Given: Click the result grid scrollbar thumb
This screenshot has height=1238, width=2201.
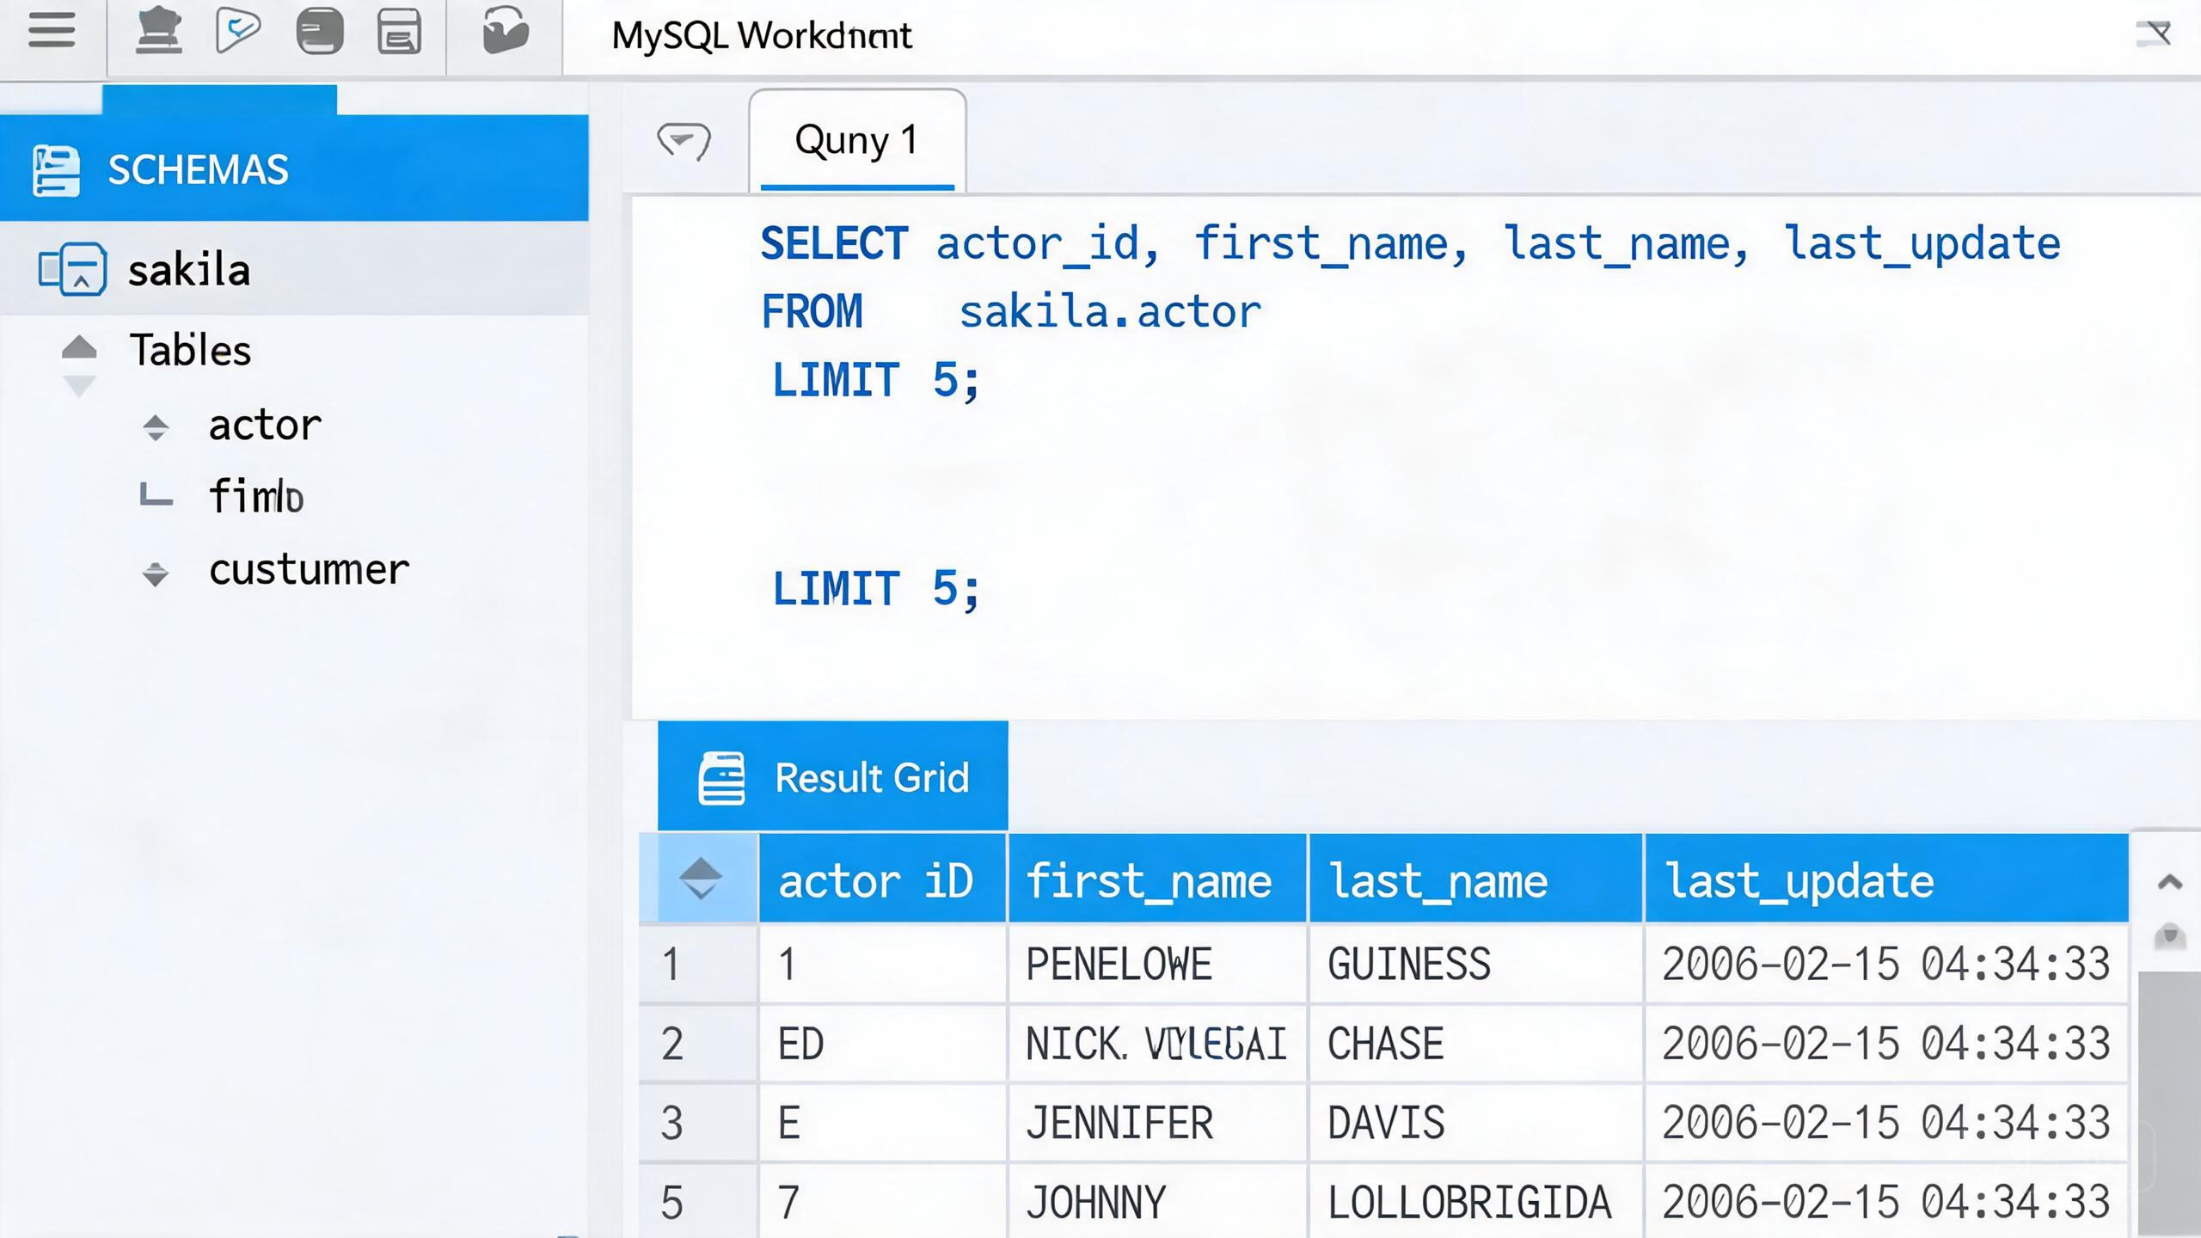Looking at the screenshot, I should [x=2169, y=1105].
